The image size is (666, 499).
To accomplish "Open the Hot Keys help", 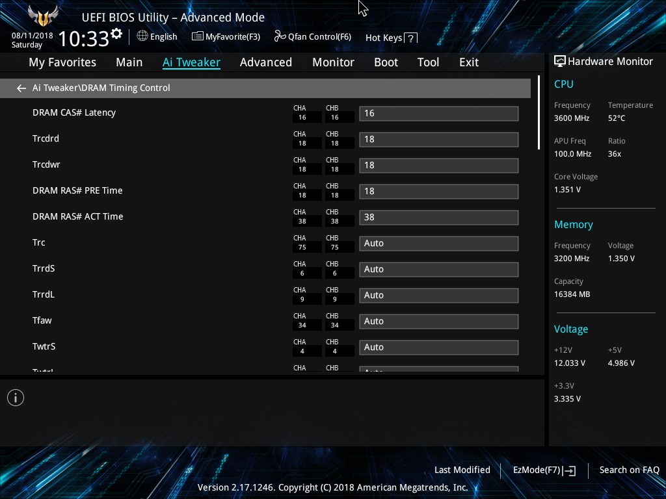I will pyautogui.click(x=384, y=38).
